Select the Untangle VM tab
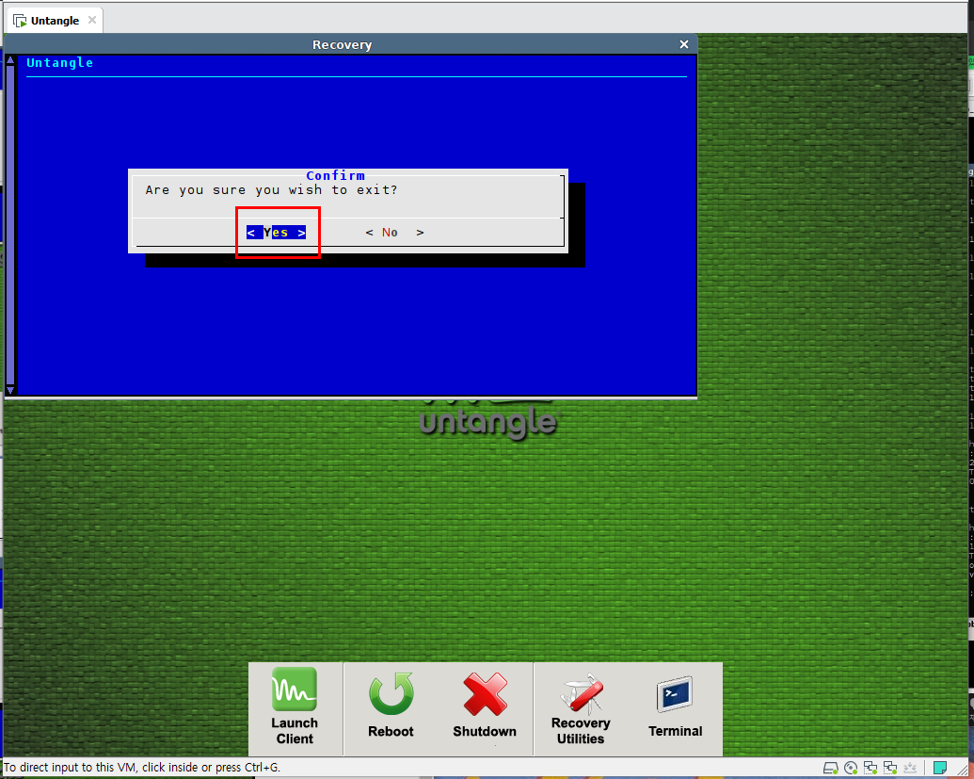Viewport: 974px width, 779px height. (55, 21)
